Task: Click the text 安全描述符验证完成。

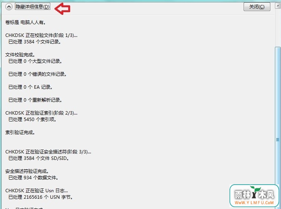Action: (x=27, y=171)
